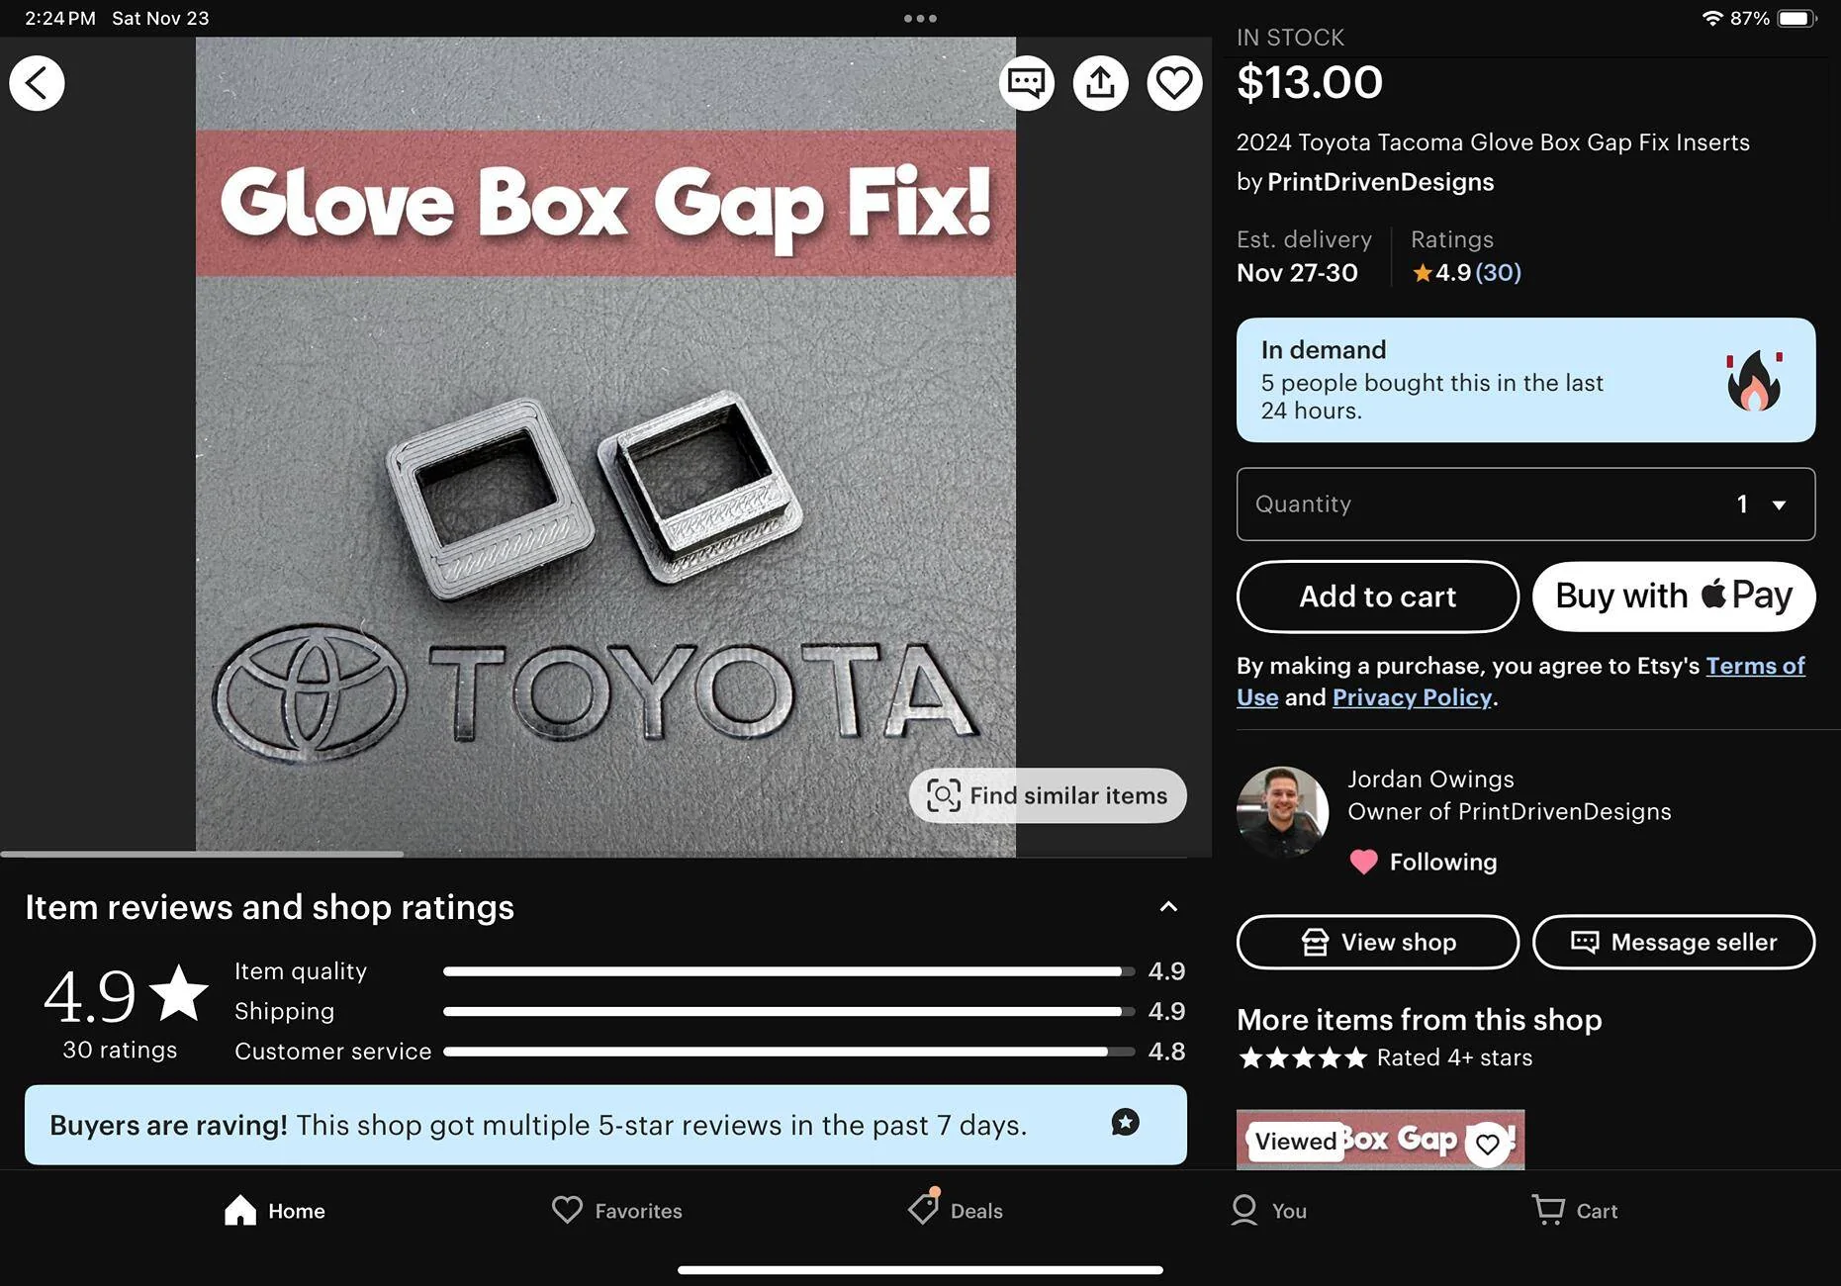This screenshot has width=1841, height=1286.
Task: Tap the Item quality rating bar
Action: [x=788, y=971]
